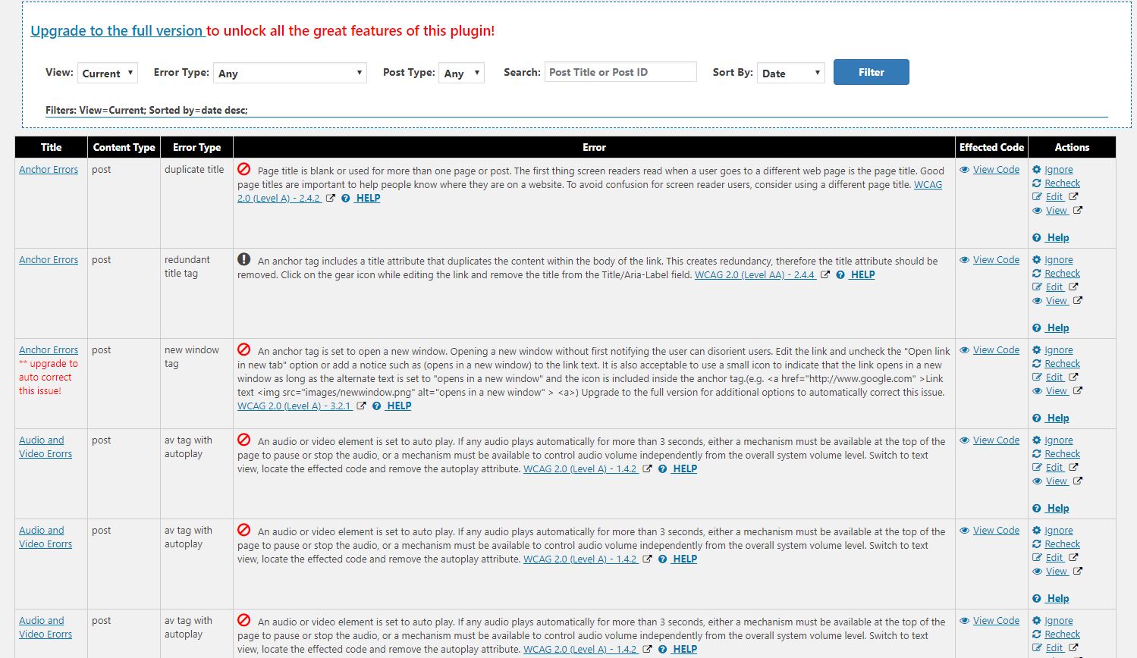
Task: Edit the post in the duplicate title row
Action: 1054,197
